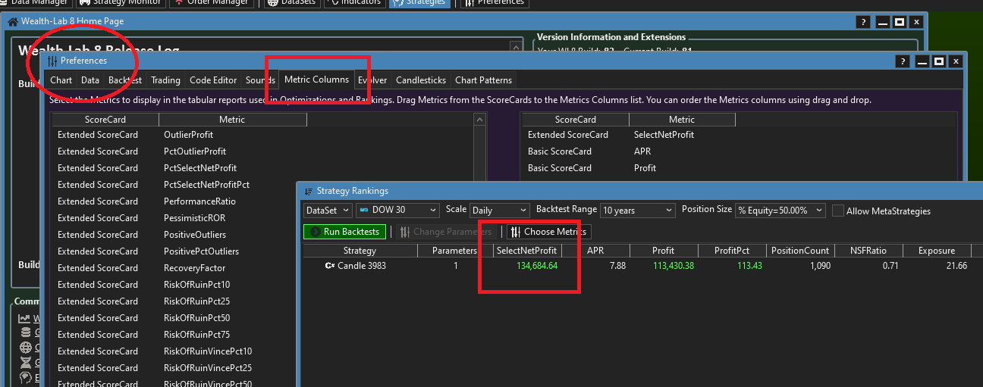Image resolution: width=983 pixels, height=387 pixels.
Task: Select the PctOutlierProfit metric row
Action: (x=261, y=151)
